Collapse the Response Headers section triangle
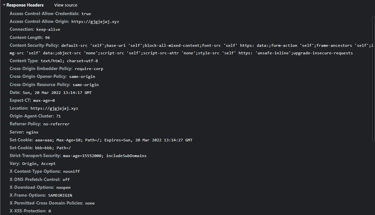375x215 pixels. pyautogui.click(x=4, y=5)
